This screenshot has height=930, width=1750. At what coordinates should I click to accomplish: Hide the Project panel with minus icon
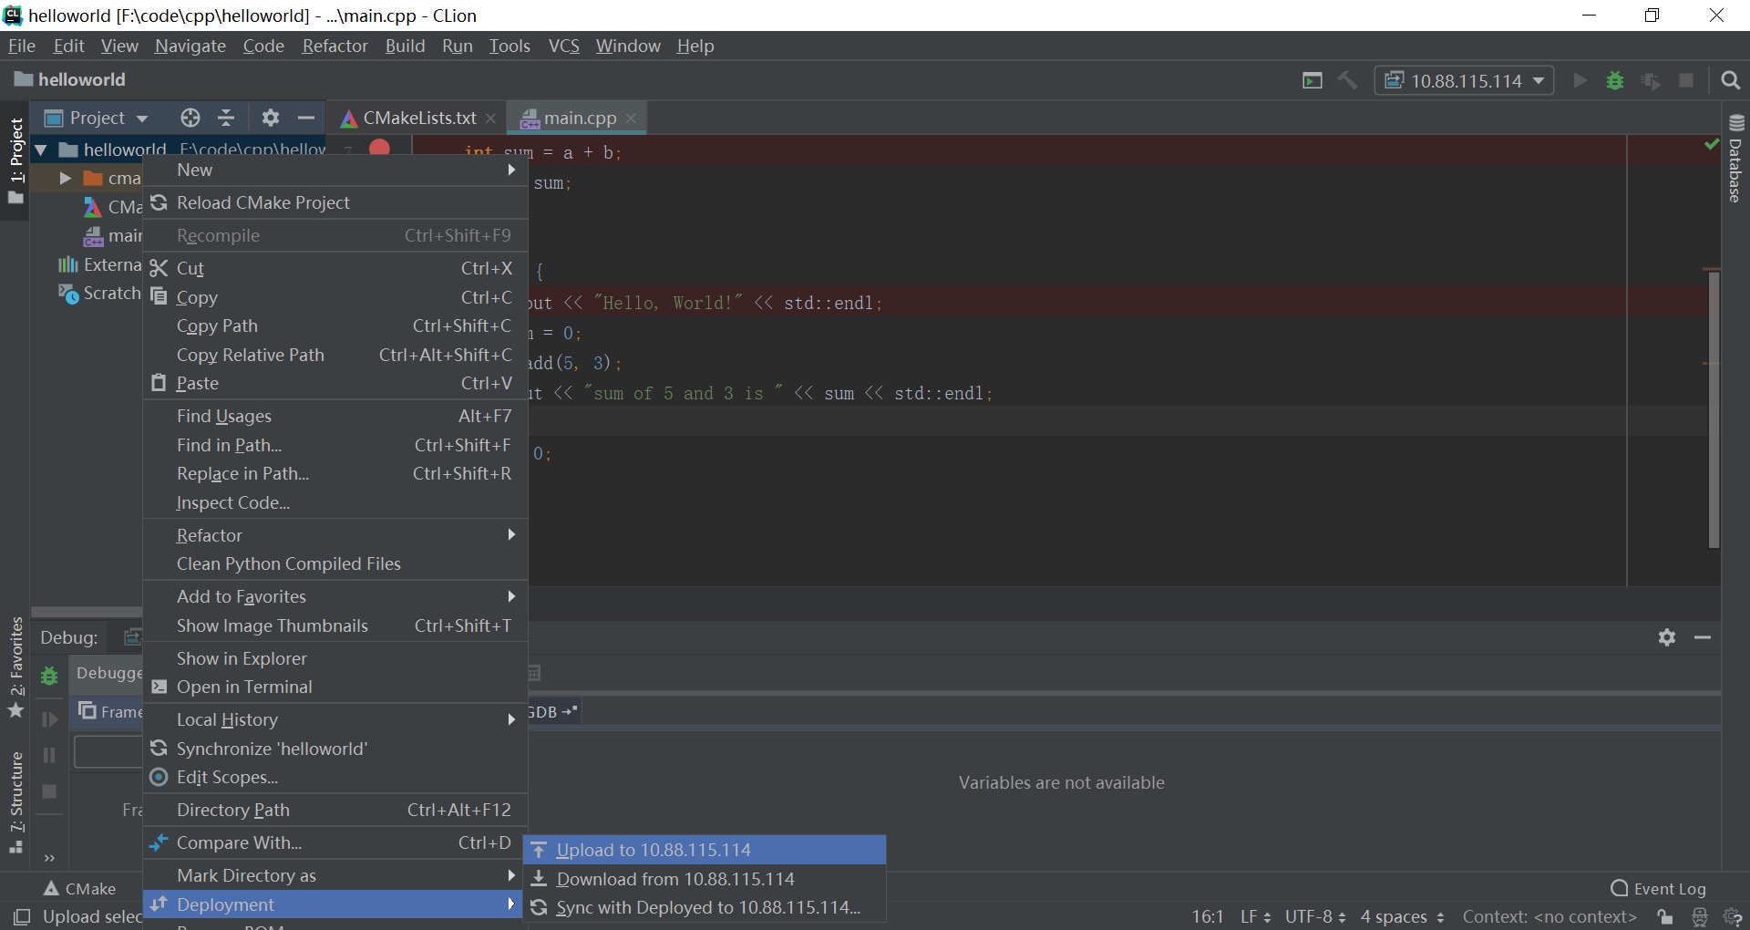pyautogui.click(x=306, y=118)
